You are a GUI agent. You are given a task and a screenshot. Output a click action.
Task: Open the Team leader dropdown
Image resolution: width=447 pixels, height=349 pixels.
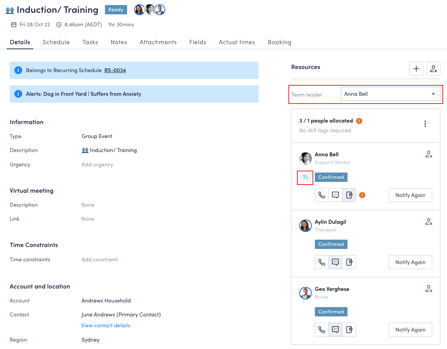(x=390, y=94)
